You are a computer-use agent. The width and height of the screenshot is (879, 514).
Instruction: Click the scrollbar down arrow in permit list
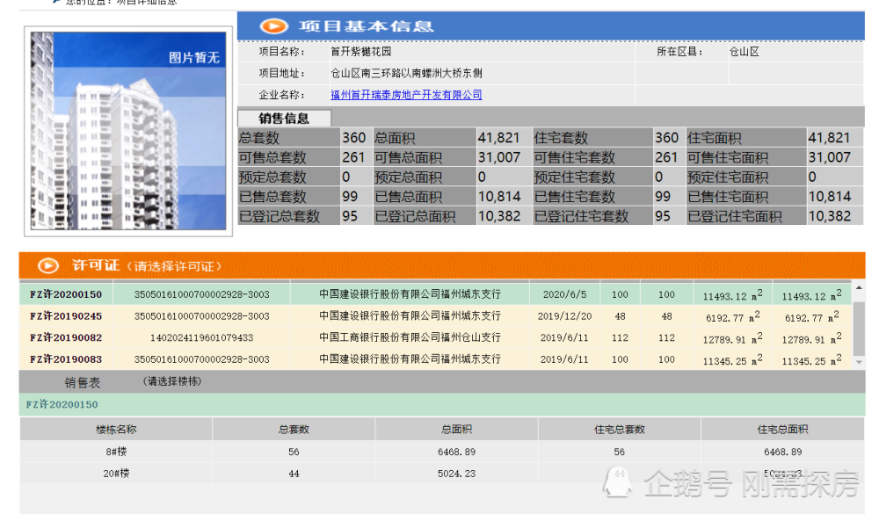tap(858, 363)
